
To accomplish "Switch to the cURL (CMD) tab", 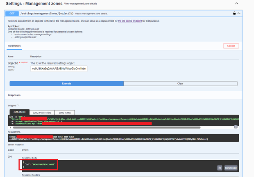I will pos(65,113).
